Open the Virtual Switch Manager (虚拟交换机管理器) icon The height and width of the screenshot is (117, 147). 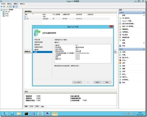[120, 24]
